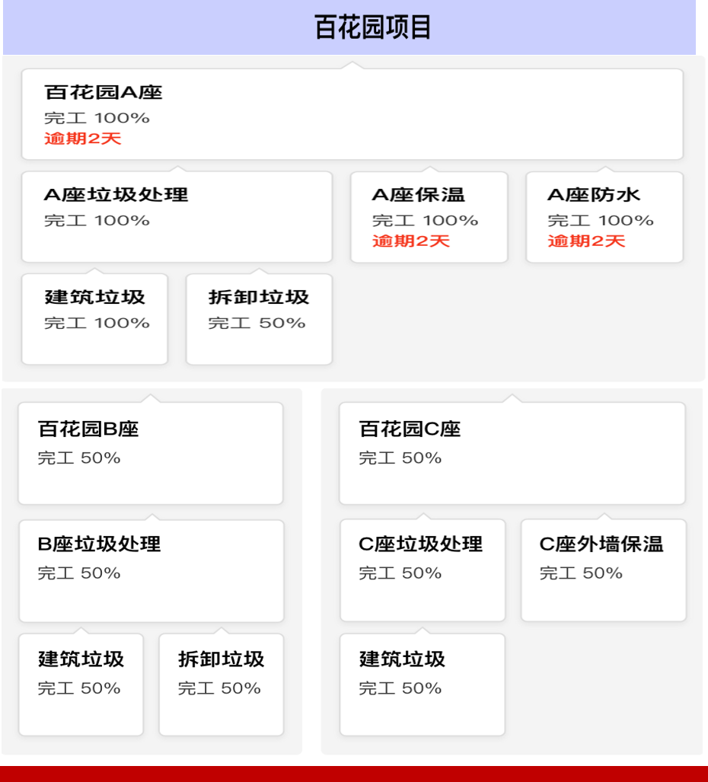Click the 逾期2天 label on A座保温
The image size is (708, 782).
[x=411, y=241]
